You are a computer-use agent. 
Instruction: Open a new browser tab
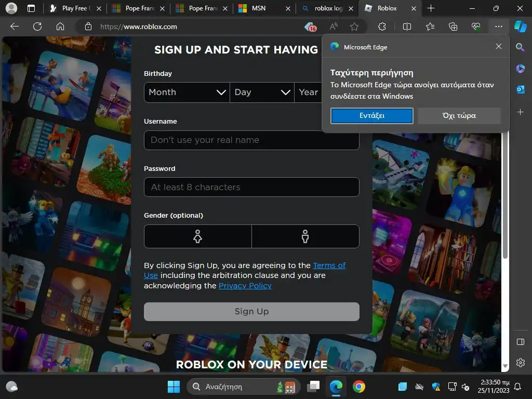431,8
